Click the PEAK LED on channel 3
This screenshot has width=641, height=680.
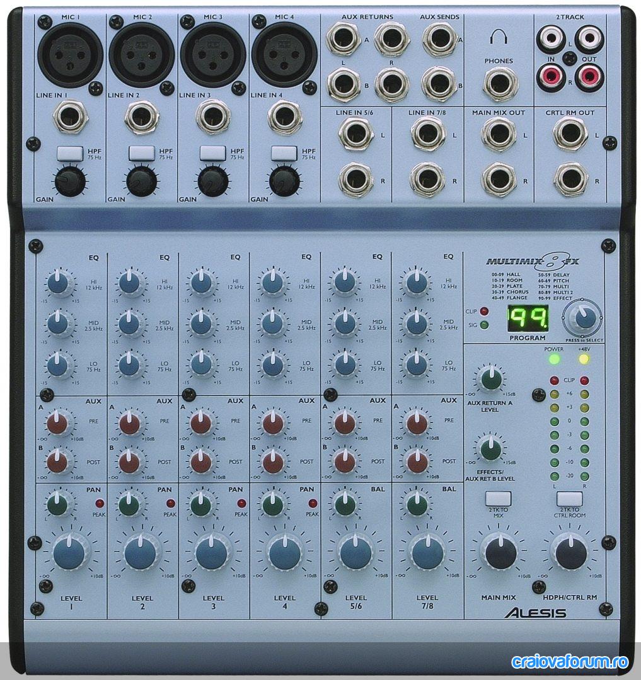(242, 504)
